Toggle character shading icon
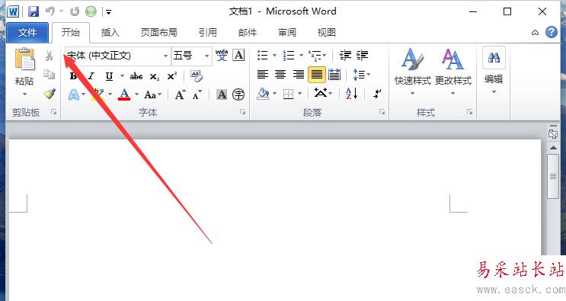This screenshot has height=301, width=566. tap(221, 94)
